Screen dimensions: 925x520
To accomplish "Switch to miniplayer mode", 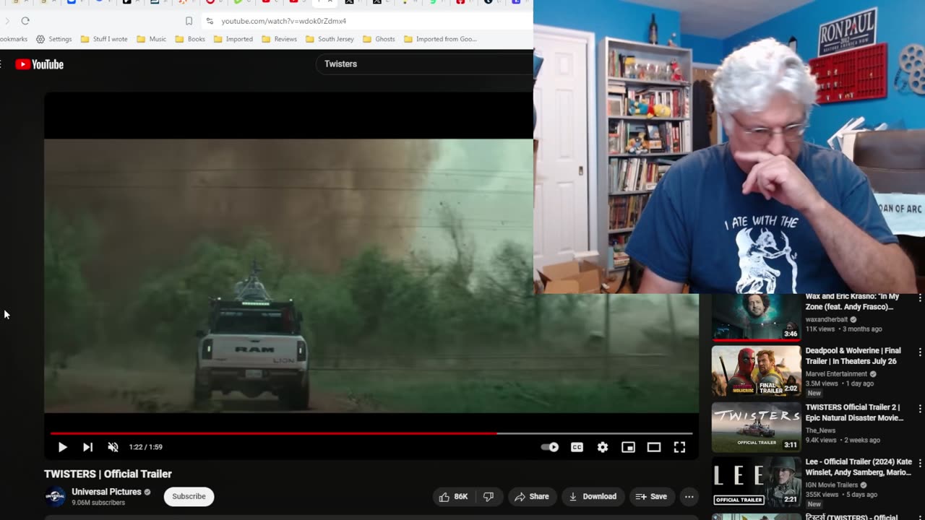I will point(629,447).
